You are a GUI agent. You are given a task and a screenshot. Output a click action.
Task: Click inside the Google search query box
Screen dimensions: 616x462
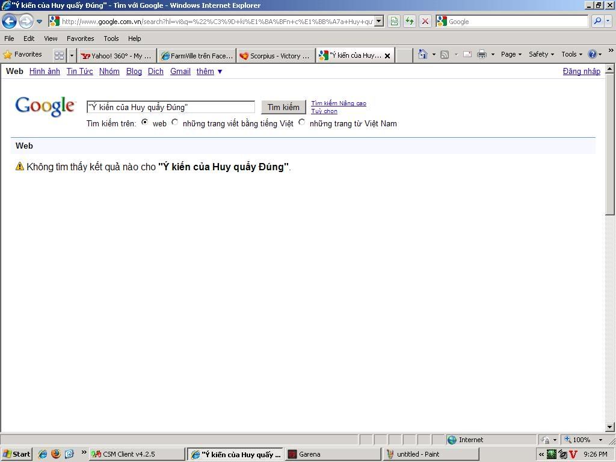(170, 107)
